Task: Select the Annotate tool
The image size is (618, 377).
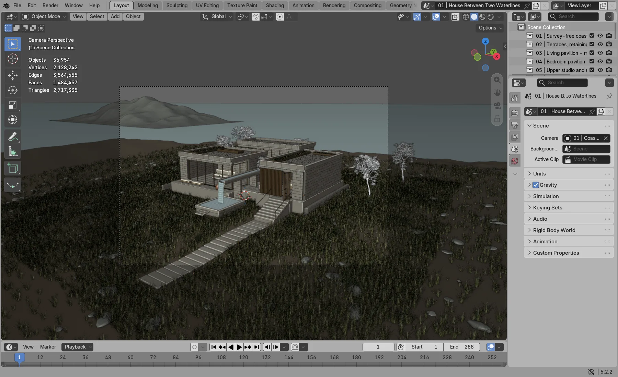Action: 13,137
